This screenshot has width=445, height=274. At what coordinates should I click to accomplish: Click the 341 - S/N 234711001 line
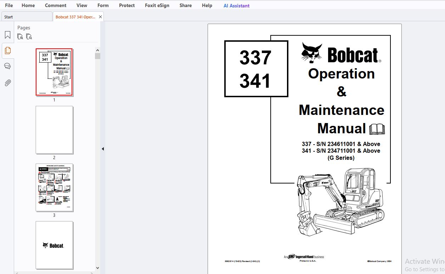coord(341,151)
